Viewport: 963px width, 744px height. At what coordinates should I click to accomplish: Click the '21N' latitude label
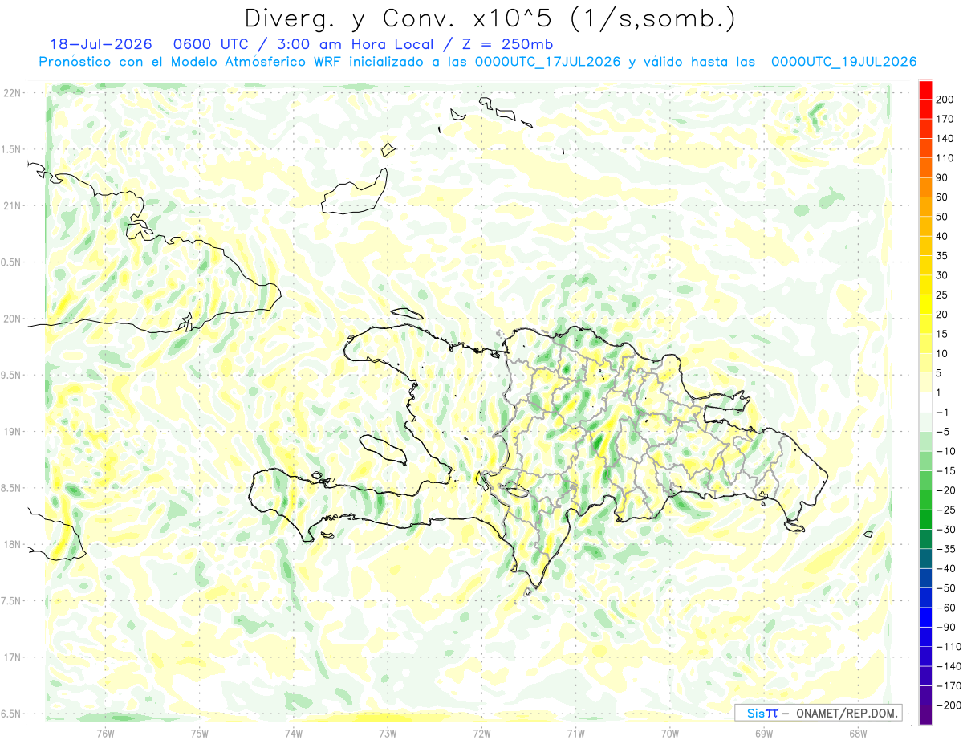pos(11,205)
